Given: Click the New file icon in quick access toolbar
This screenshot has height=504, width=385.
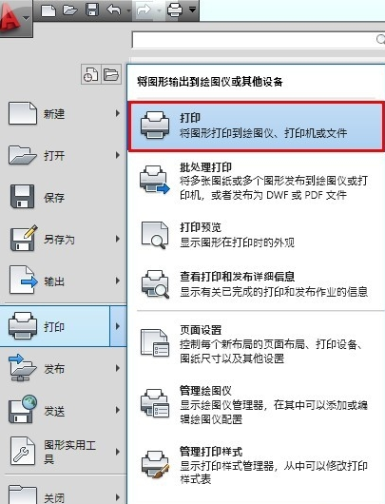Looking at the screenshot, I should (48, 10).
